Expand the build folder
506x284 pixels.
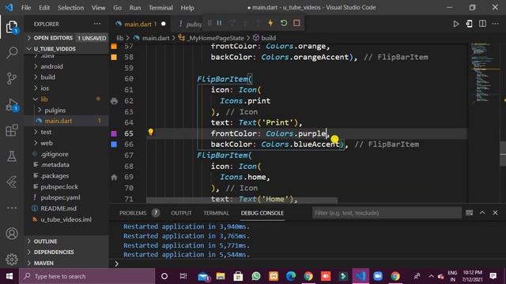47,77
